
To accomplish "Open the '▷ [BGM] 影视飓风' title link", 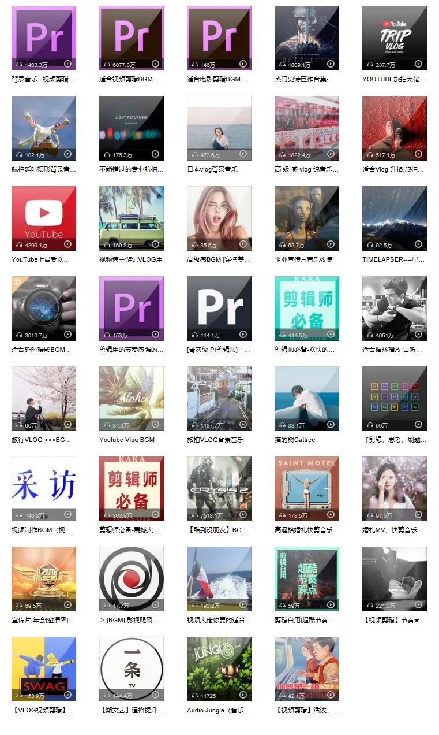I will coord(129,620).
